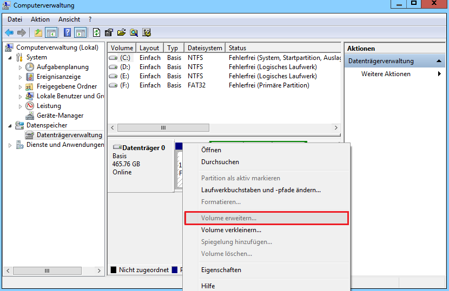The image size is (449, 291).
Task: Open Weitere Aktionen submenu
Action: point(395,74)
